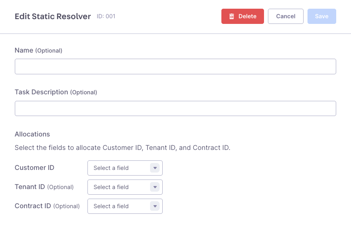Open the Tenant ID field dropdown
Viewport: 351px width, 226px height.
tap(125, 187)
